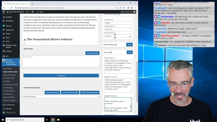
Task: Click in the Post Excerpt text area
Action: click(x=61, y=61)
